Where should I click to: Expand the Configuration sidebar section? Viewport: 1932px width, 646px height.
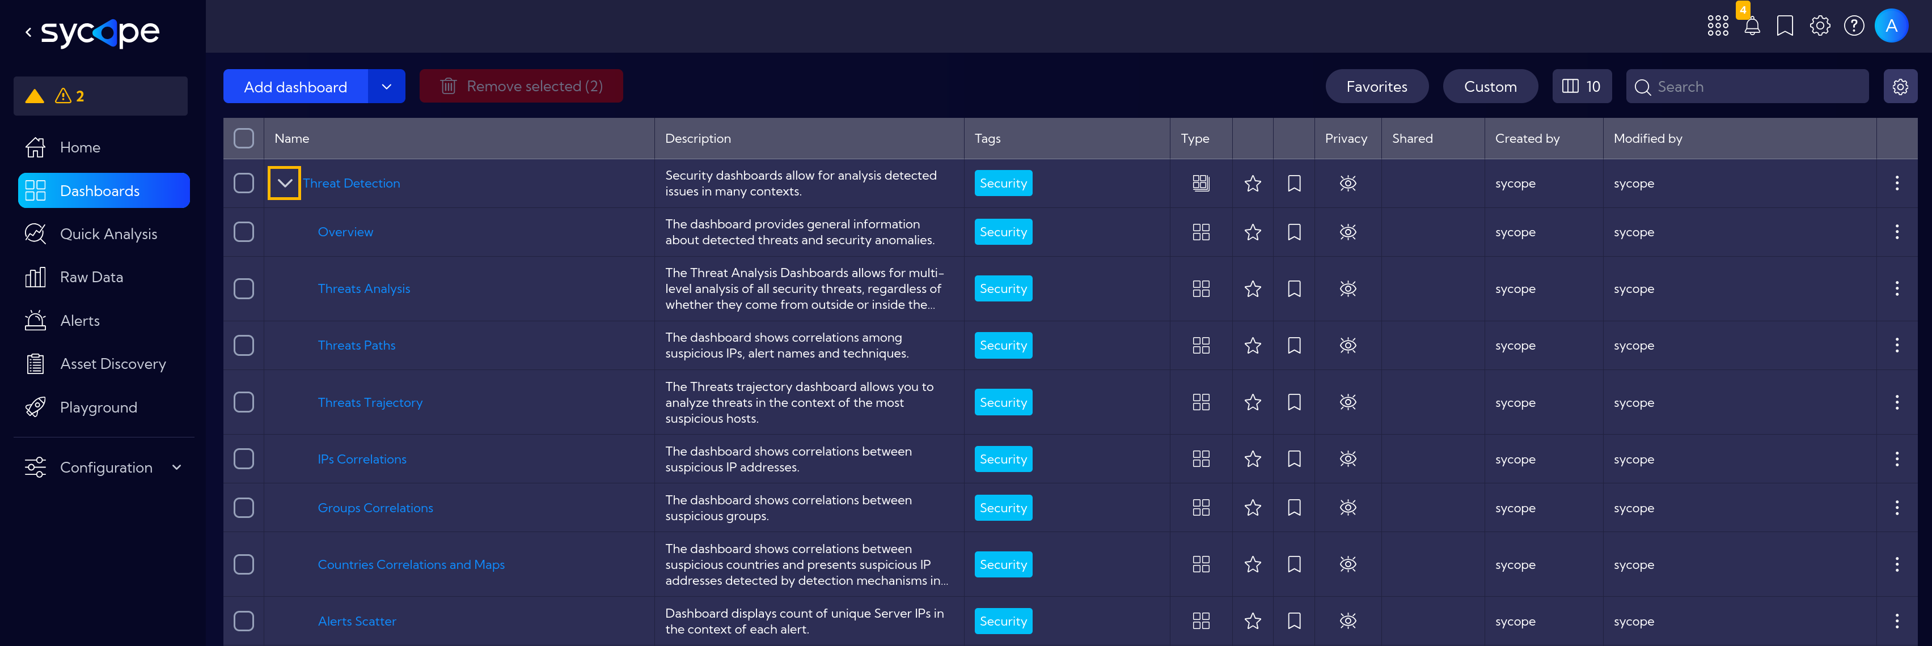click(x=104, y=467)
